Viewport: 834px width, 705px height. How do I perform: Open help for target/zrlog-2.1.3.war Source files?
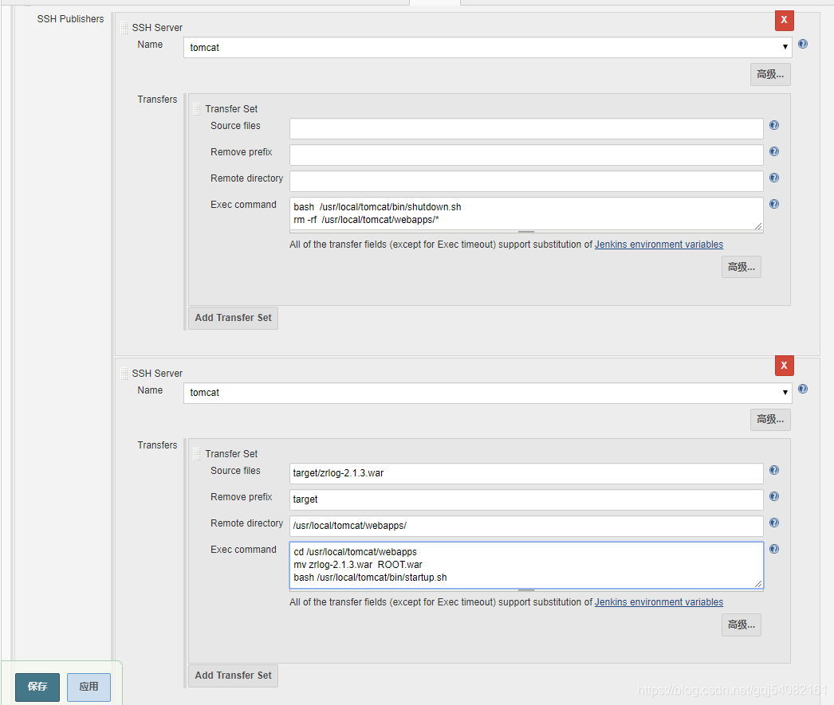[774, 470]
